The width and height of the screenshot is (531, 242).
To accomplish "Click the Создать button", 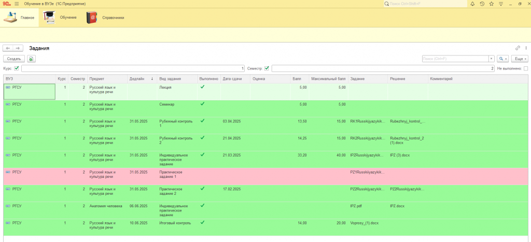I will click(14, 59).
